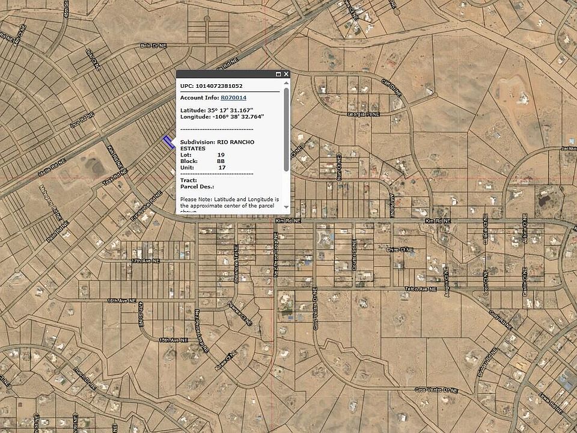Click the Teak Rd NE street label
The width and height of the screenshot is (577, 433).
tap(115, 177)
